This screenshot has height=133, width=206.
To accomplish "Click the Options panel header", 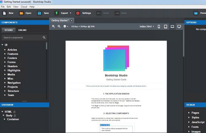I will pyautogui.click(x=195, y=22).
